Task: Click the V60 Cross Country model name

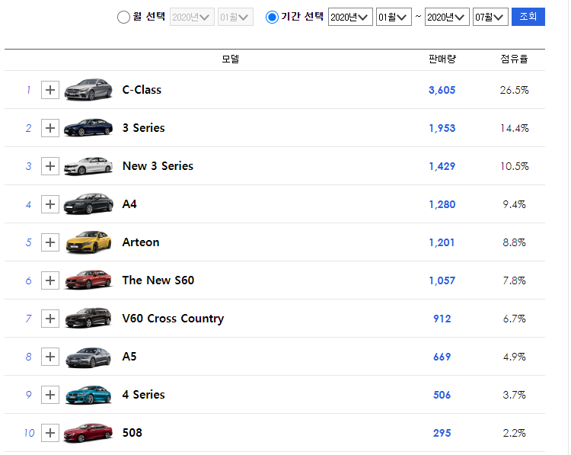Action: tap(173, 319)
